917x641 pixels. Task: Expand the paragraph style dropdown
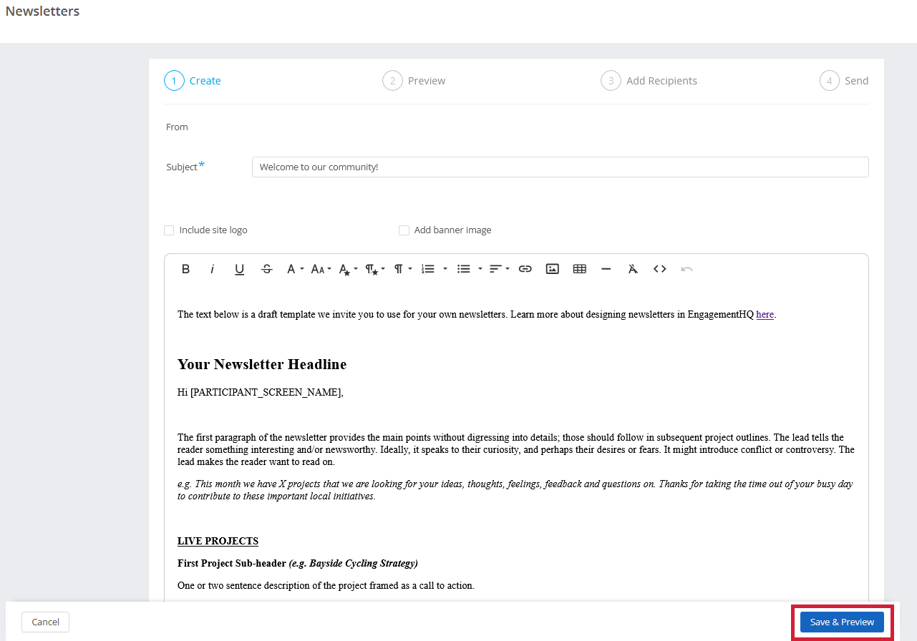click(x=375, y=269)
